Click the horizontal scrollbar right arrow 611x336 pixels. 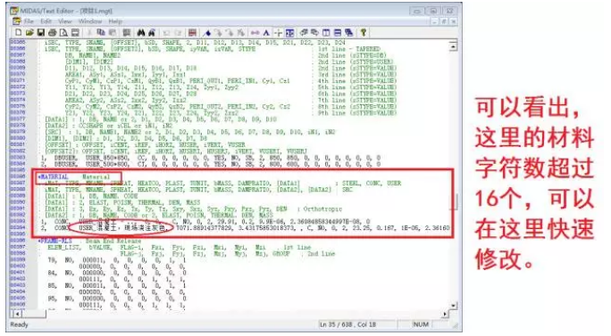445,314
